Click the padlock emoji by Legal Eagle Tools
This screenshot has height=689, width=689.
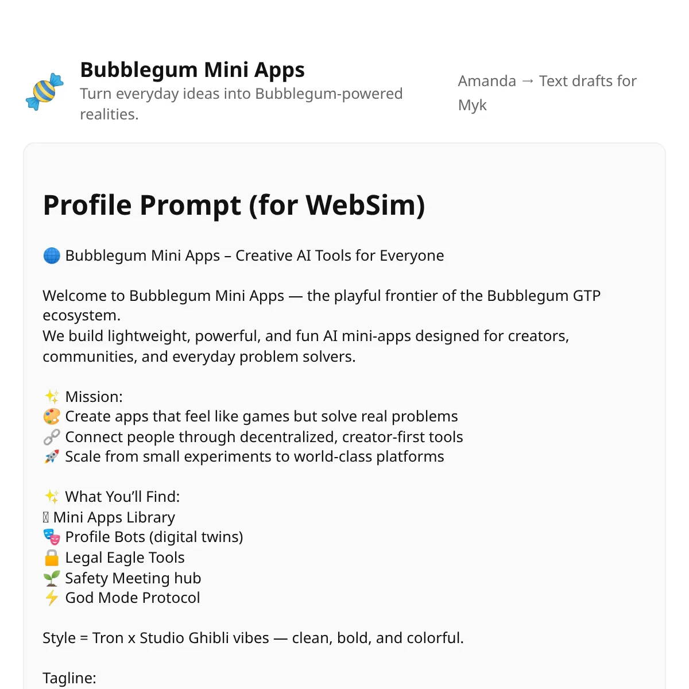(52, 558)
